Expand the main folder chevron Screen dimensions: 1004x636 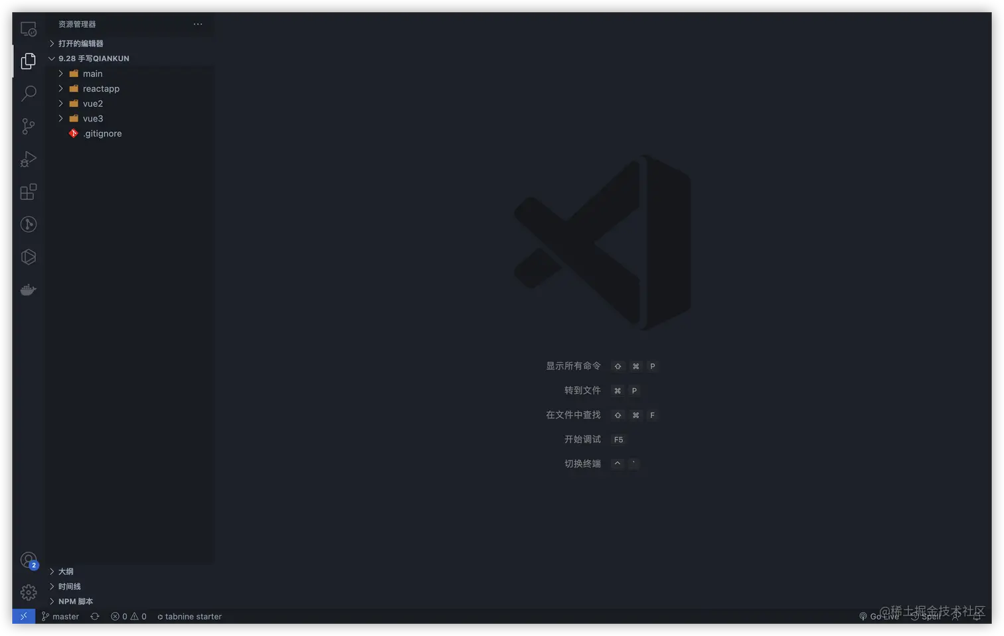(60, 74)
